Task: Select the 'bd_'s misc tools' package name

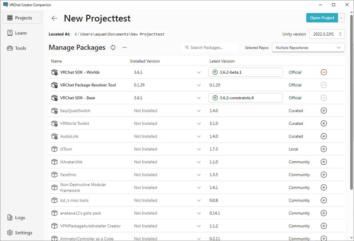Action: pyautogui.click(x=74, y=200)
